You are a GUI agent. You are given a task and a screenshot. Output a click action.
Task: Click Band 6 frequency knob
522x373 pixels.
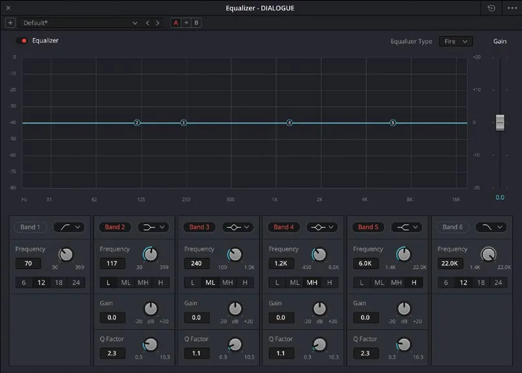[x=488, y=255]
